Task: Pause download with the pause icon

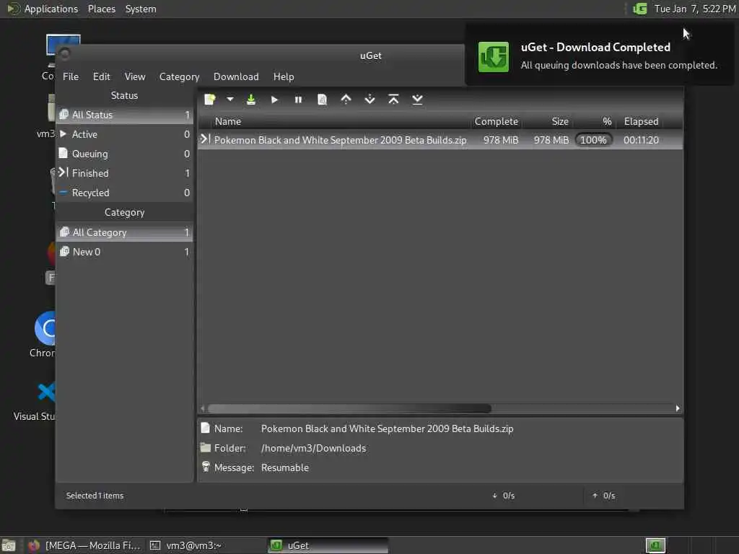Action: coord(298,100)
